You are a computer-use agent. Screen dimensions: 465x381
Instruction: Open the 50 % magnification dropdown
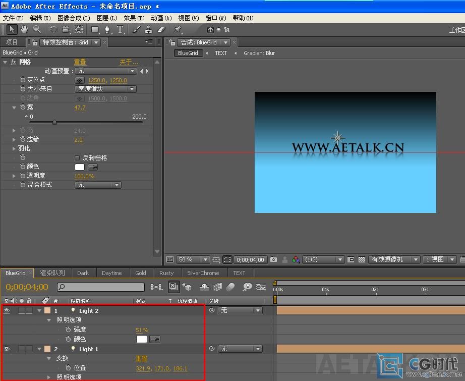pos(193,260)
